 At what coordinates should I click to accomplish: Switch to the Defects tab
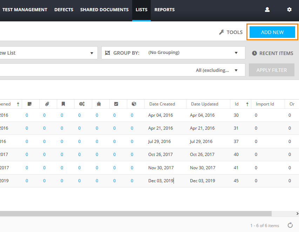point(64,10)
